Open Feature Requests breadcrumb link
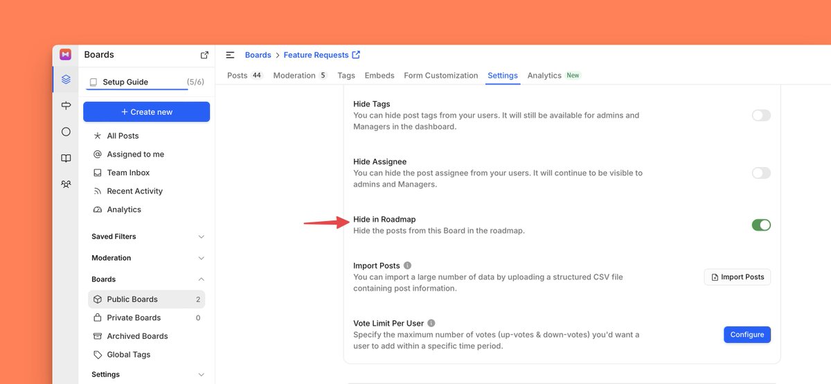Image resolution: width=831 pixels, height=384 pixels. point(316,55)
